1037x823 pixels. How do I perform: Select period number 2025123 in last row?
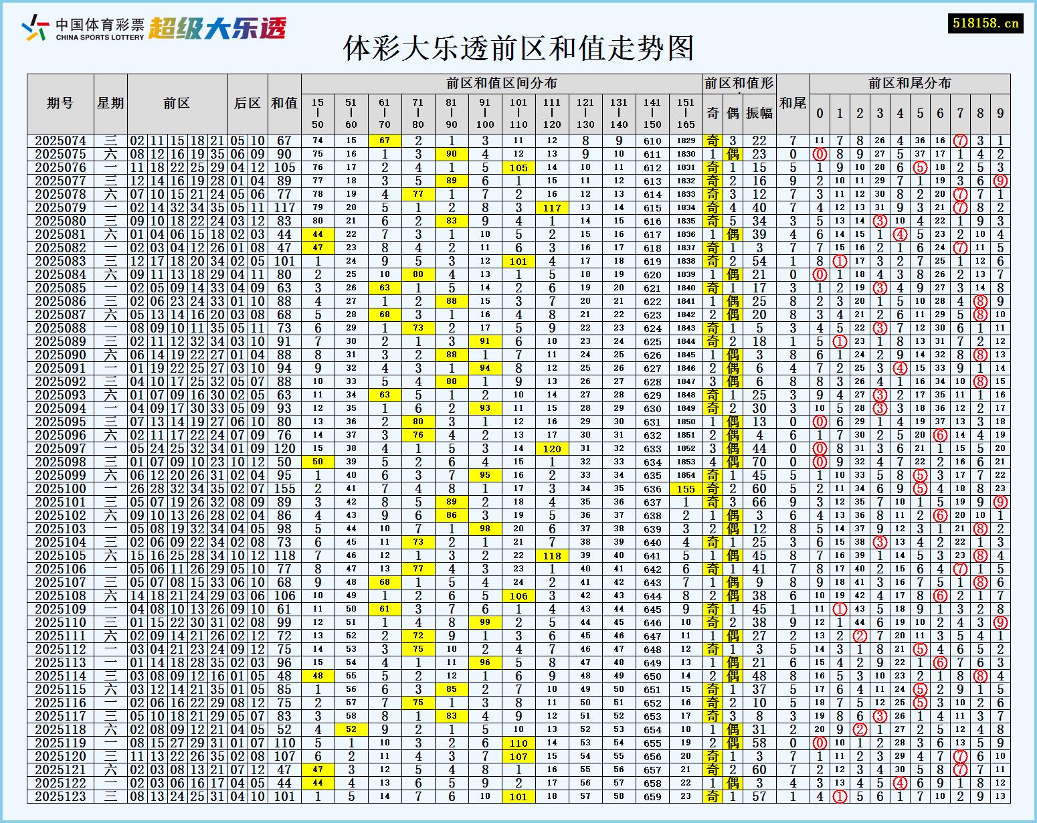[62, 796]
